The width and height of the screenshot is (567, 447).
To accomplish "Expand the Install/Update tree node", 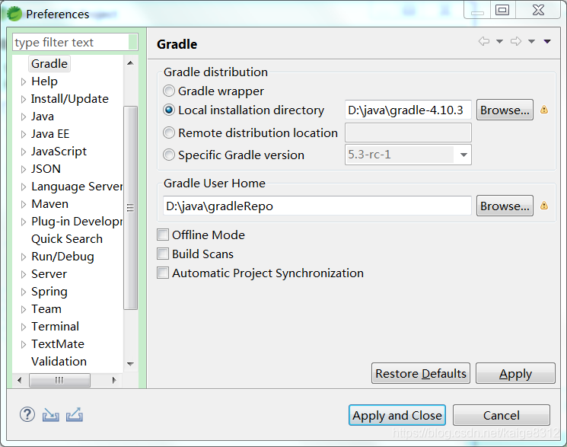I will coord(24,99).
